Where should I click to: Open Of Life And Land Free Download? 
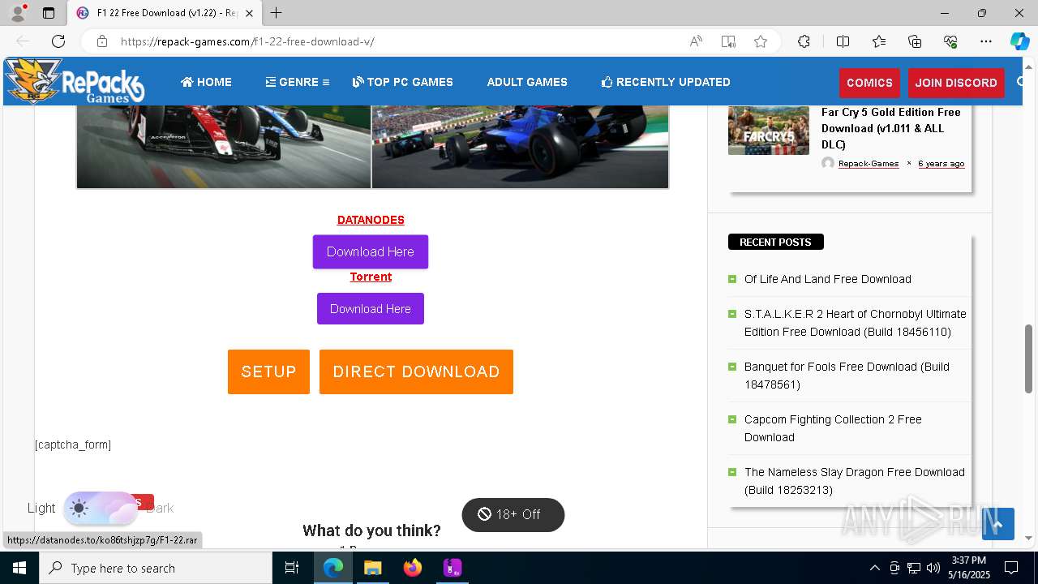[x=828, y=279]
